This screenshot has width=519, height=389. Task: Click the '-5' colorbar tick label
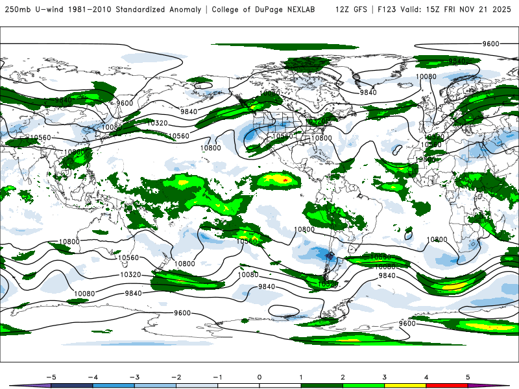point(51,377)
